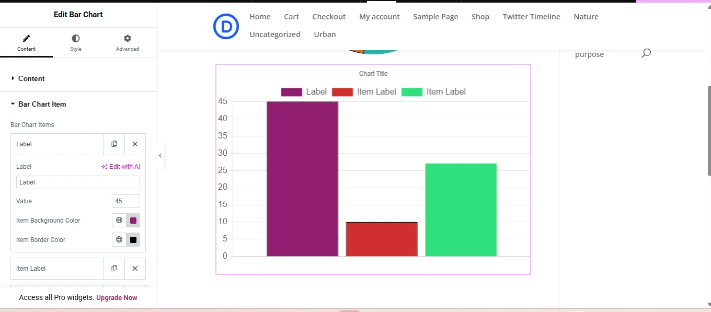Click the Upgrade Now link

(x=117, y=298)
